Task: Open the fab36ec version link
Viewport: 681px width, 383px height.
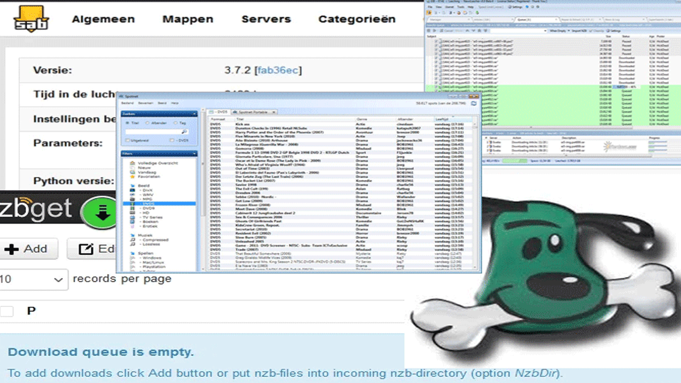Action: 279,70
